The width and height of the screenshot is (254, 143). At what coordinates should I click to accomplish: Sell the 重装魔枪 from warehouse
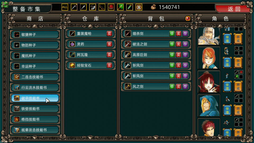pos(109,34)
